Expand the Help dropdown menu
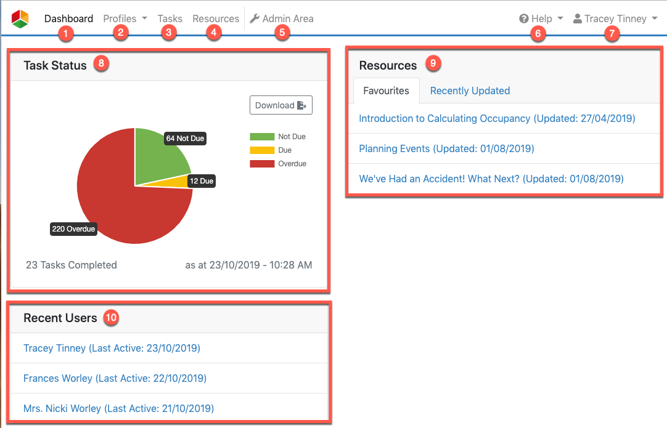 coord(541,18)
